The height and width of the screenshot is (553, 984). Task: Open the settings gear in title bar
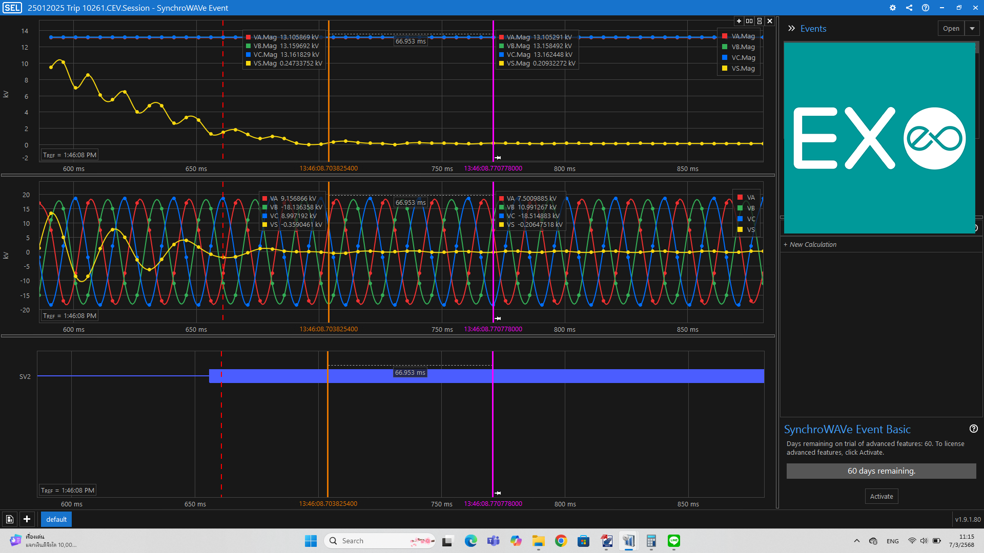tap(893, 8)
